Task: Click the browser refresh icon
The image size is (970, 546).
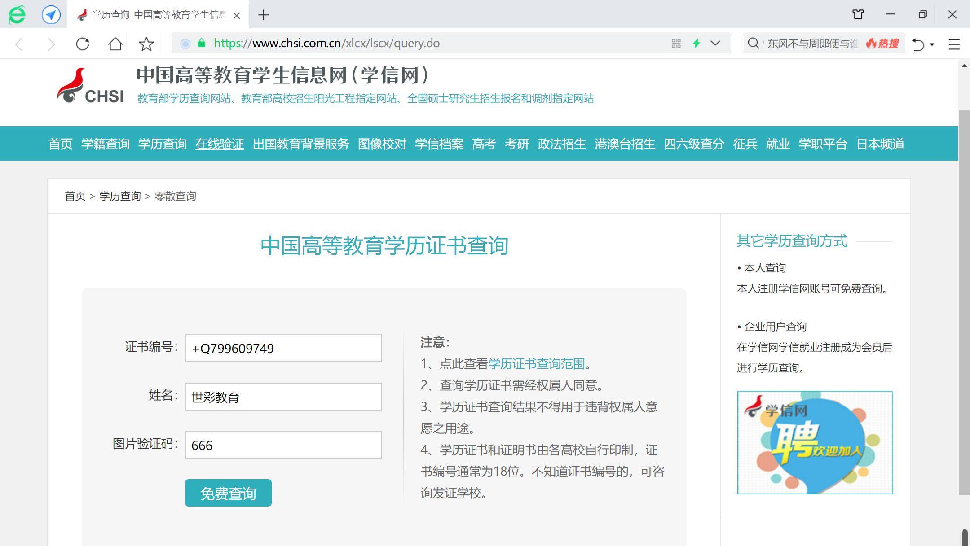Action: pos(83,44)
